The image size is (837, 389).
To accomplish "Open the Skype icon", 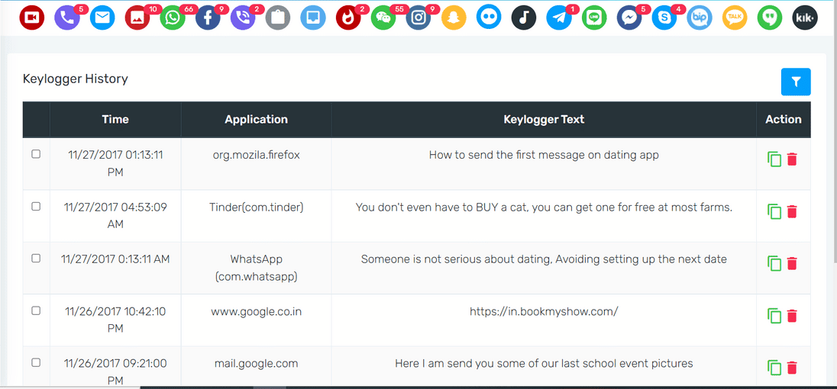I will click(664, 18).
